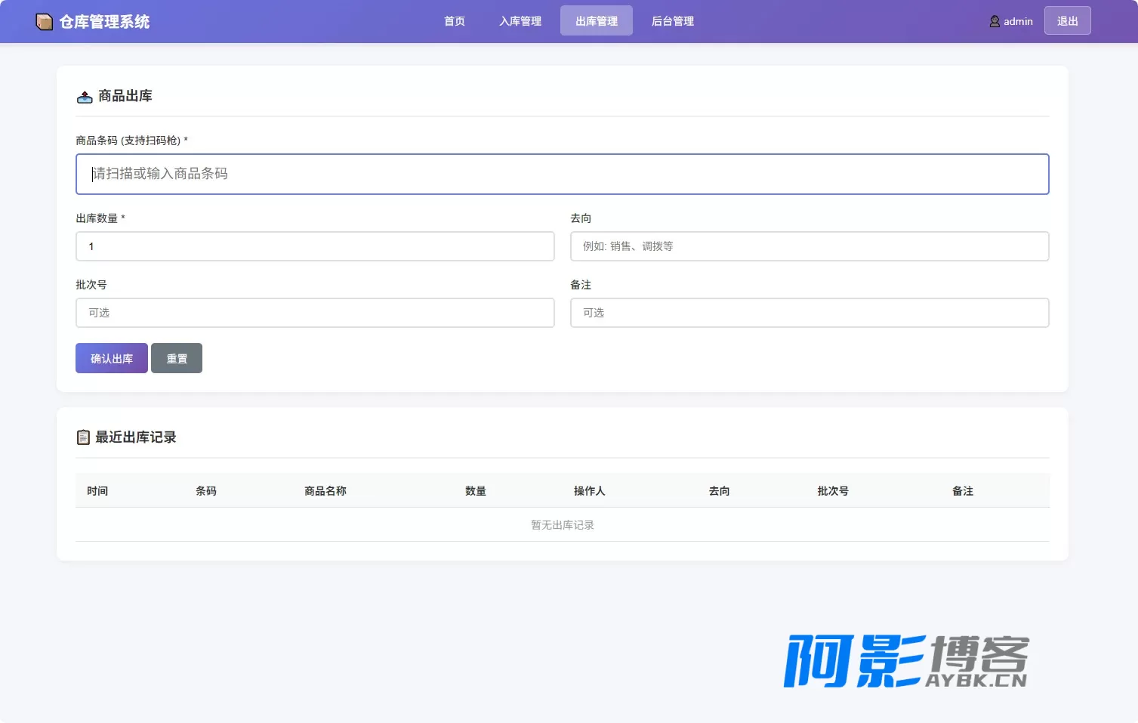1138x723 pixels.
Task: Select the 出库管理 navigation tab
Action: pos(597,21)
